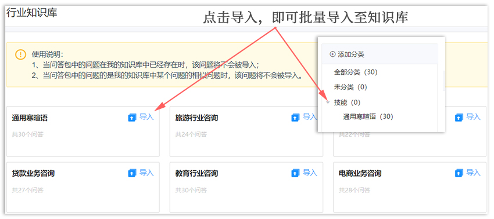Click the 贷款业务咨询 card title
494x219 pixels.
[33, 173]
